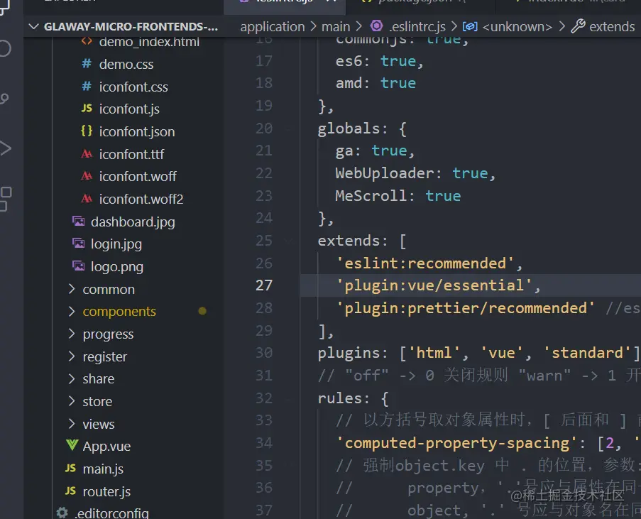This screenshot has width=641, height=519.
Task: Click the image icon beside dashboard.jpg
Action: pos(79,222)
